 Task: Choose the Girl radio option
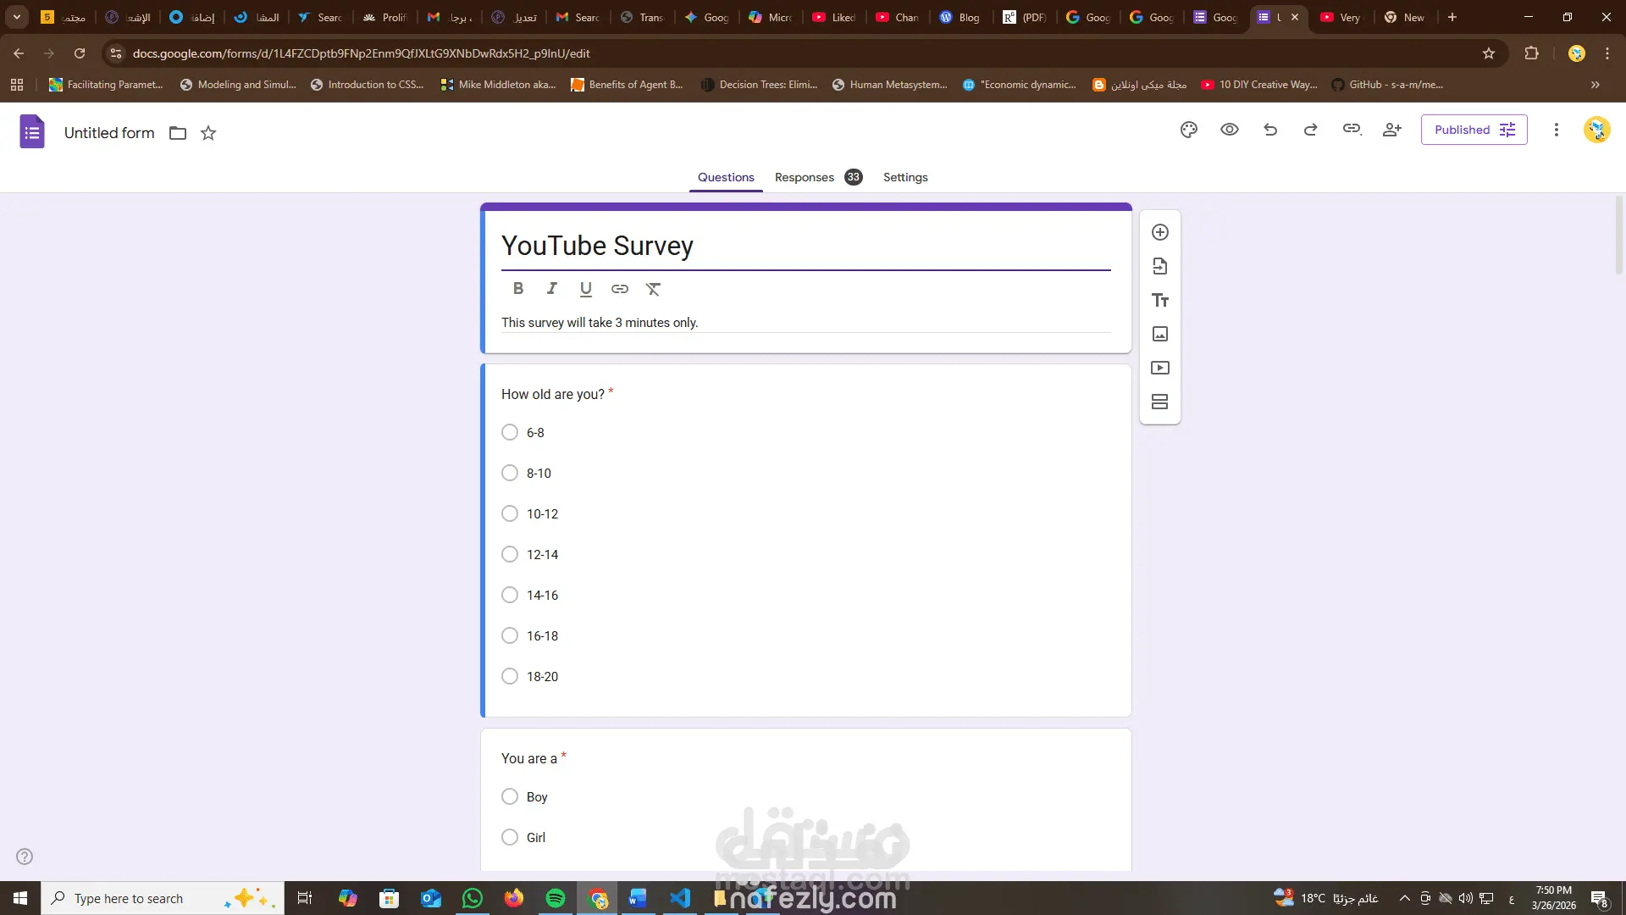tap(510, 837)
